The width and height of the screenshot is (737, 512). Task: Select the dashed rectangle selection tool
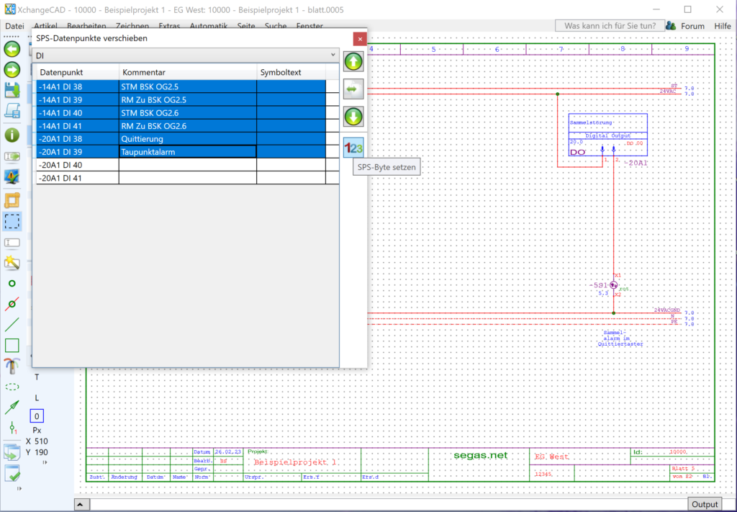click(12, 221)
